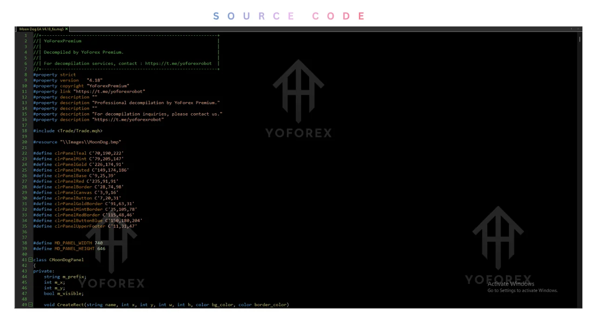Click the color value C'70,190,222'
Viewport: 595px width, 334px height.
106,153
